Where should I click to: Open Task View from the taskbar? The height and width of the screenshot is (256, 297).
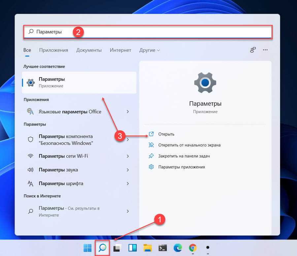coord(117,248)
